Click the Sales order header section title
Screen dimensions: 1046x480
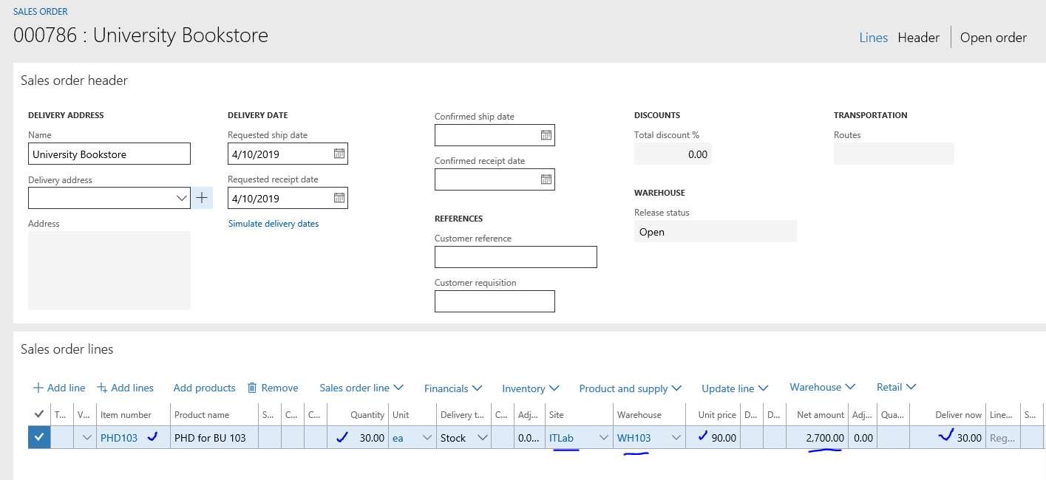(x=74, y=80)
